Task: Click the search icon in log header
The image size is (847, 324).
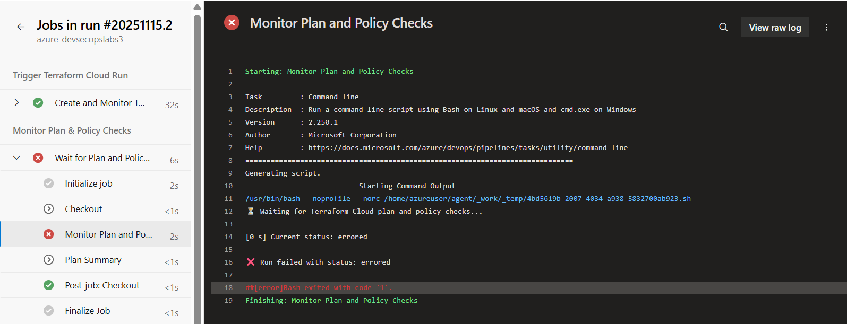Action: point(723,27)
